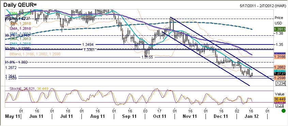The width and height of the screenshot is (288, 126).
Task: Click the 1.2641 support line label
Action: (x=11, y=76)
